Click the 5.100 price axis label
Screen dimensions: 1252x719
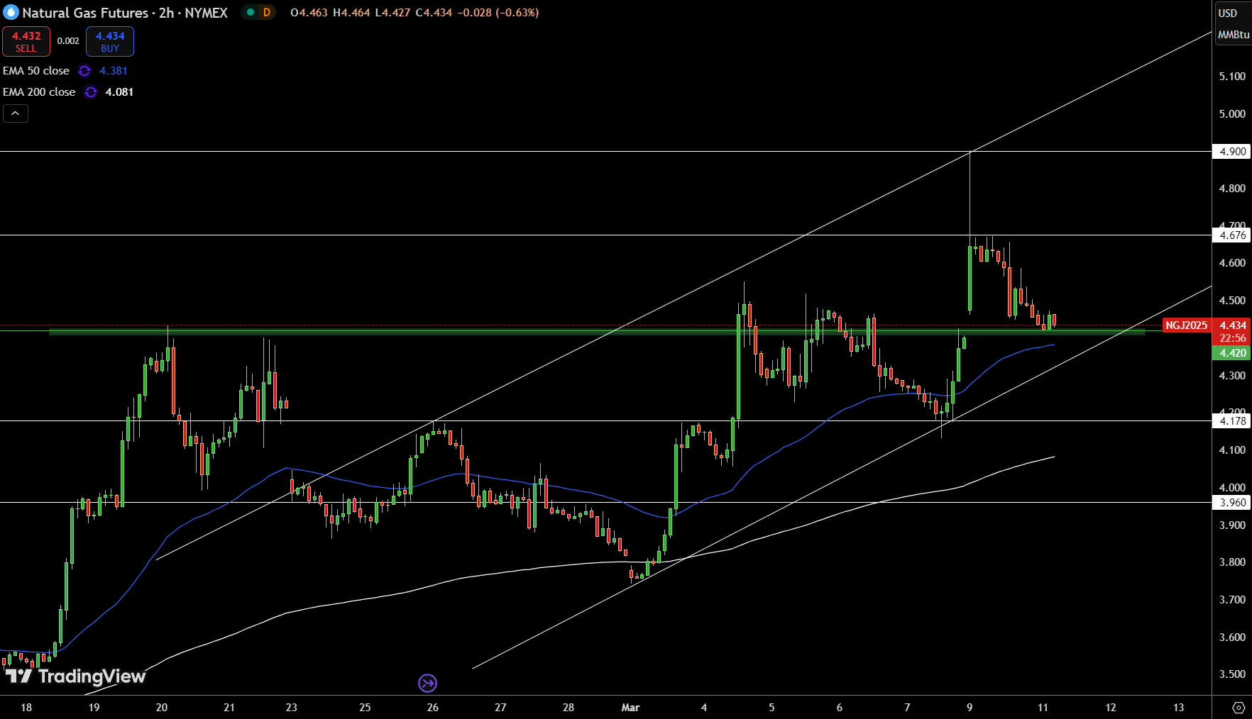[x=1232, y=77]
